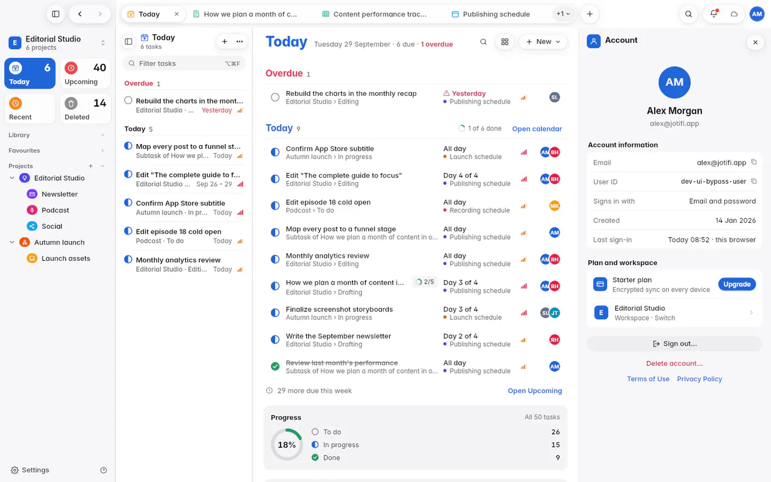Toggle the left sidebar panel icon
The image size is (771, 482).
click(55, 14)
